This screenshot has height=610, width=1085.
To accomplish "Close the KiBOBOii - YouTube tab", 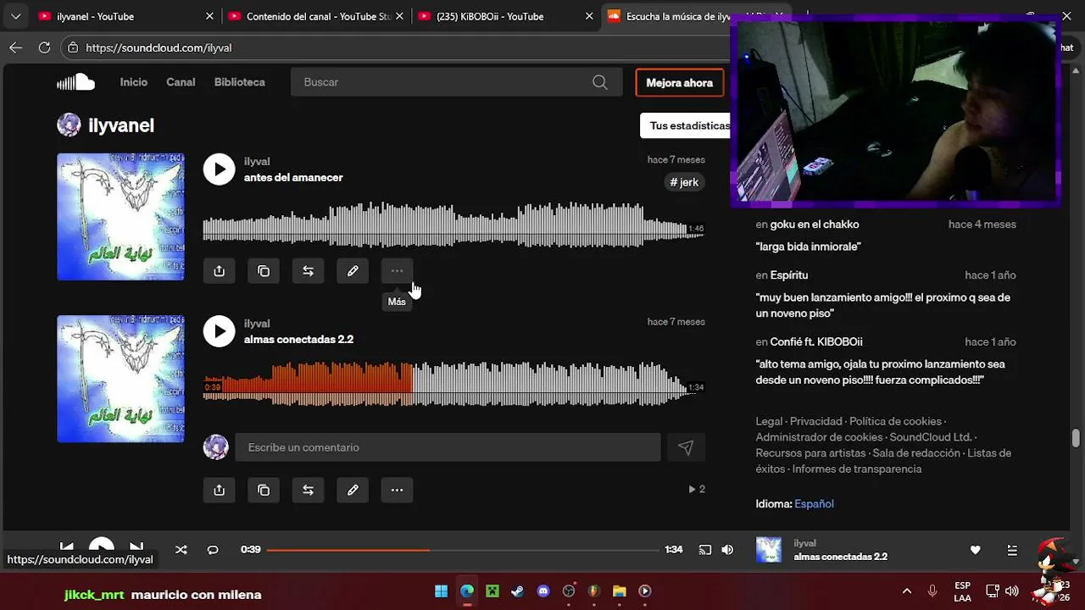I will (589, 16).
